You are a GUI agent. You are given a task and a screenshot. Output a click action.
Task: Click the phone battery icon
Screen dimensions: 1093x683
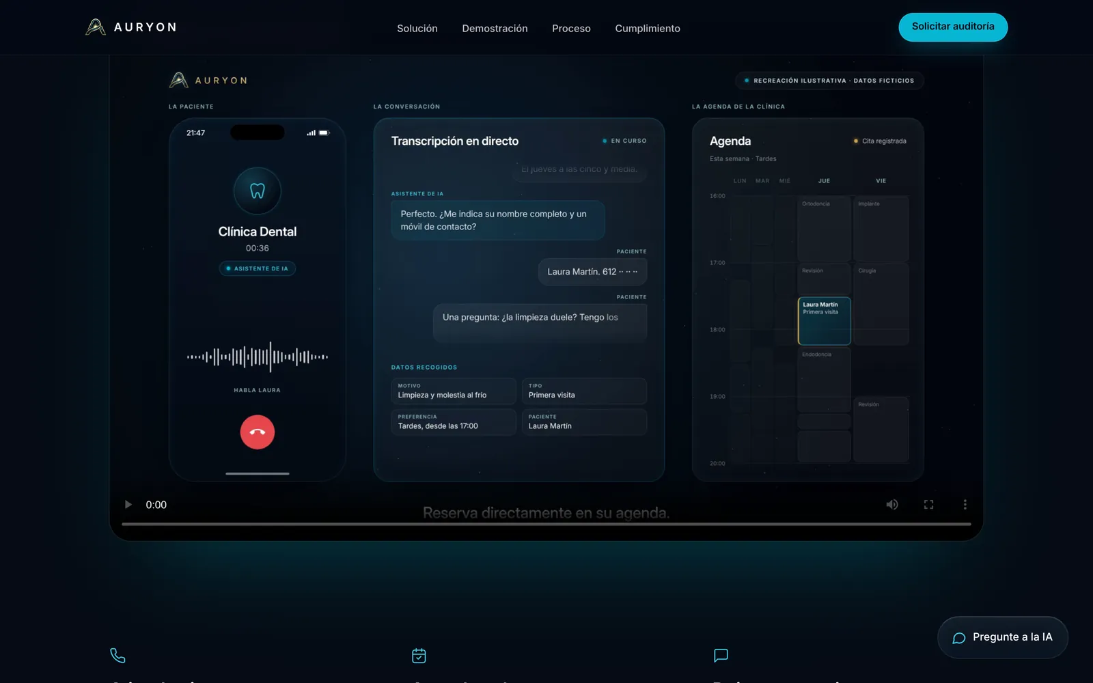coord(324,133)
